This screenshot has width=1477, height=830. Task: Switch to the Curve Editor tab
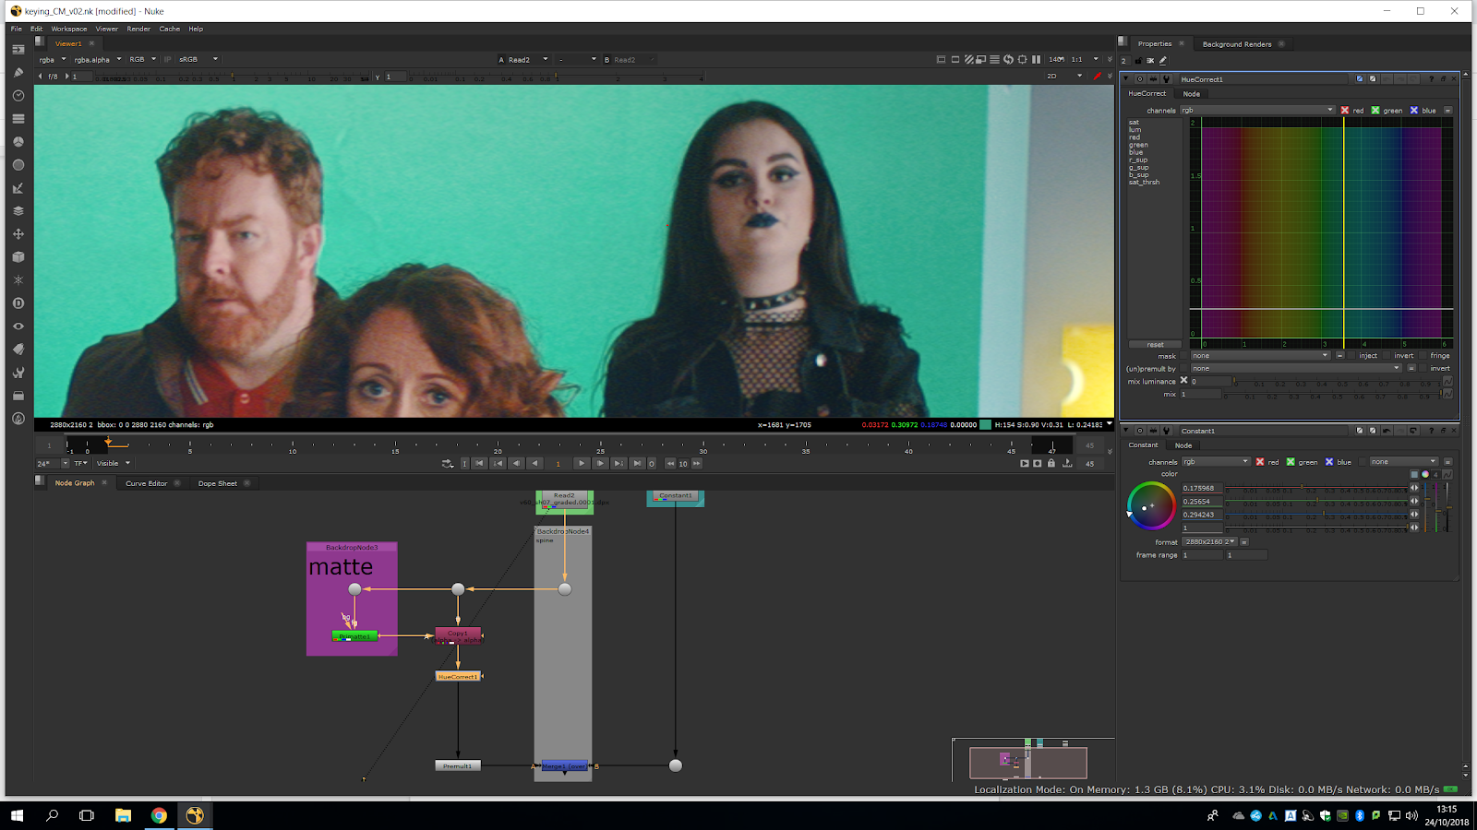click(146, 483)
